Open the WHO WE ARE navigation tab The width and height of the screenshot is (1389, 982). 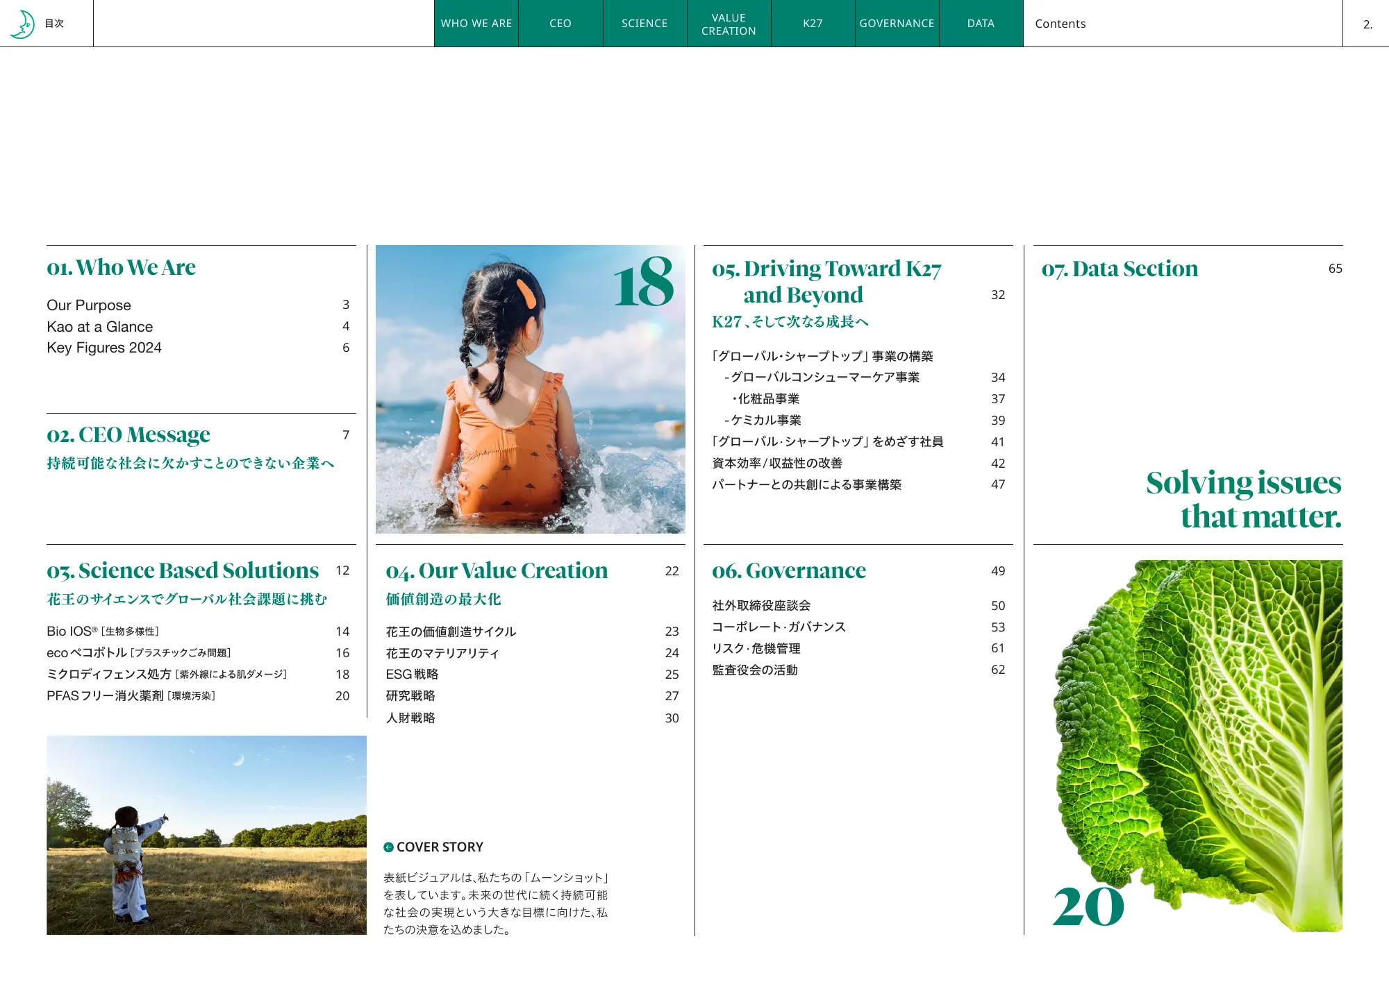476,23
